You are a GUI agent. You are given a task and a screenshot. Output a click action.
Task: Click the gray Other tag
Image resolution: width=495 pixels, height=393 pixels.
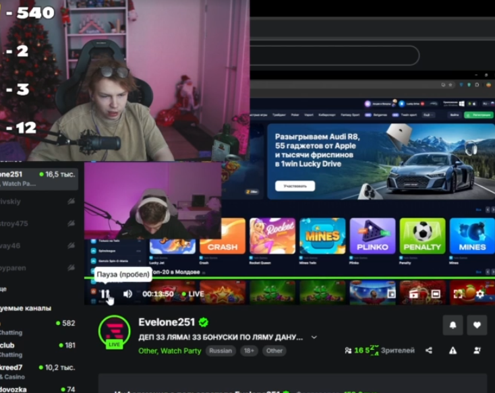coord(274,351)
